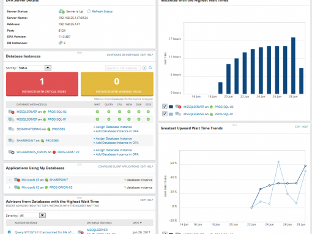
Task: Uncheck the PROS-SQL-01 chart legend checkbox
Action: point(165,114)
